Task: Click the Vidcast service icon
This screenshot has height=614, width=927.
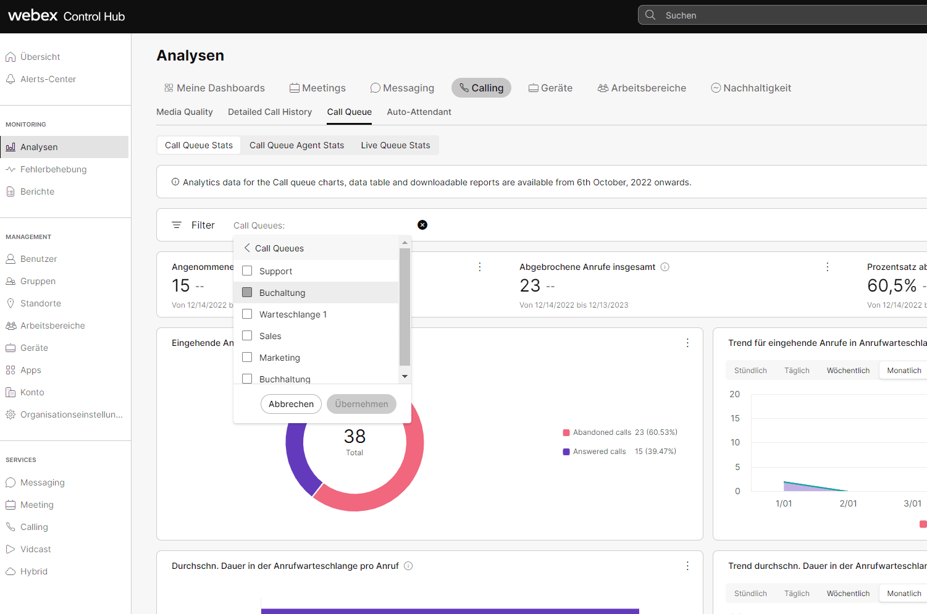Action: click(10, 549)
